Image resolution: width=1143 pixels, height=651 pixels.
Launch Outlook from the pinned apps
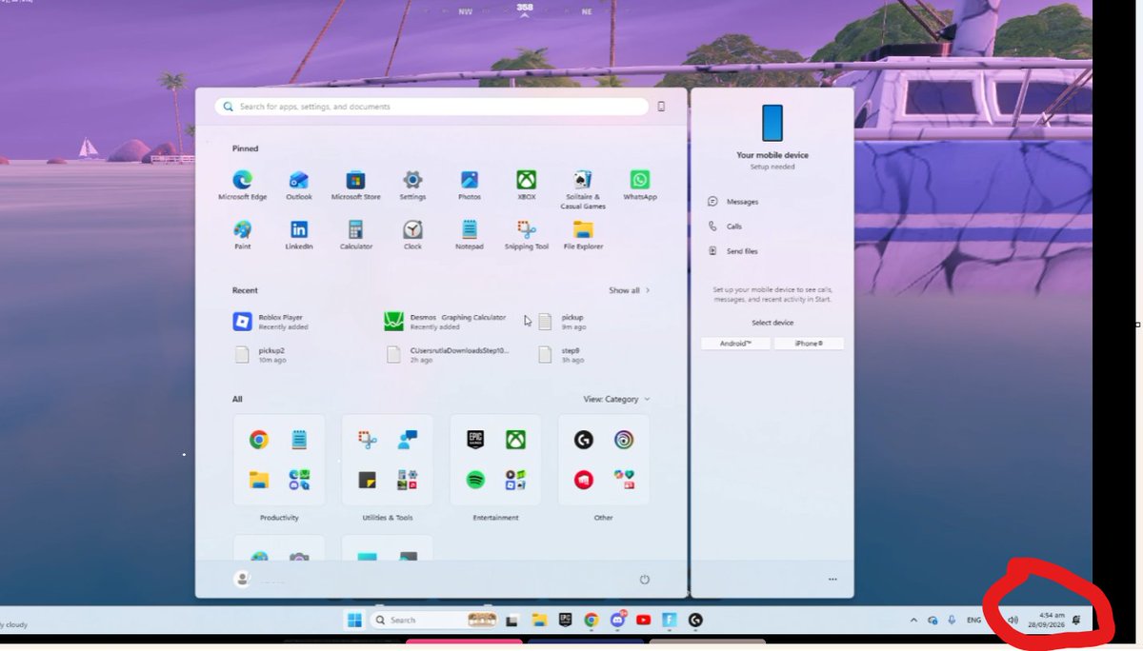pyautogui.click(x=299, y=185)
